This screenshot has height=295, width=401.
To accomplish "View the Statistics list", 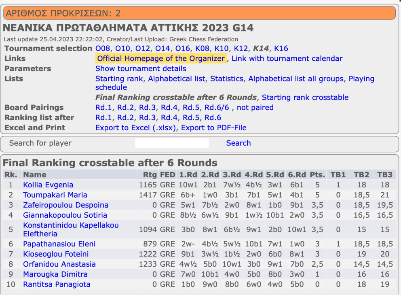I will [227, 79].
